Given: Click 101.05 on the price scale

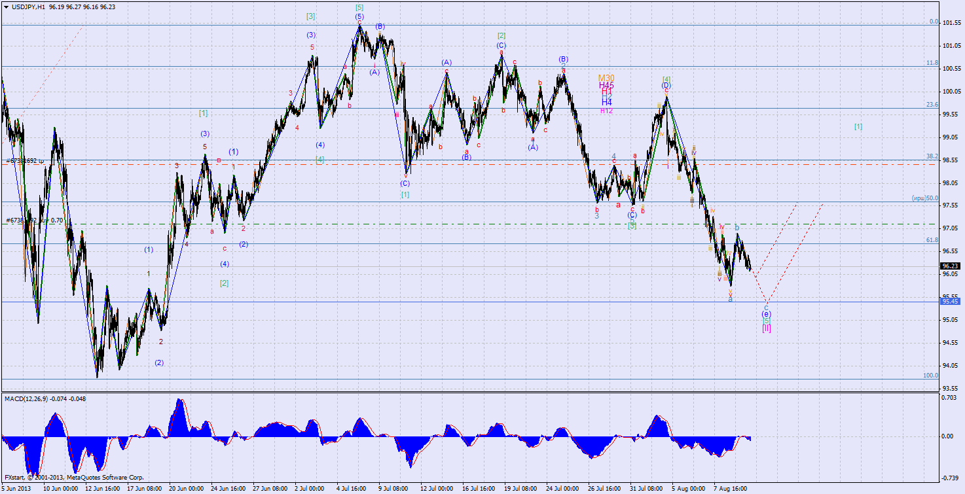Looking at the screenshot, I should [x=952, y=46].
